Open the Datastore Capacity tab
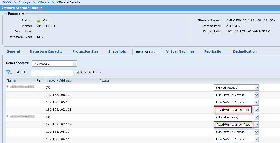The image size is (280, 143). tap(46, 51)
